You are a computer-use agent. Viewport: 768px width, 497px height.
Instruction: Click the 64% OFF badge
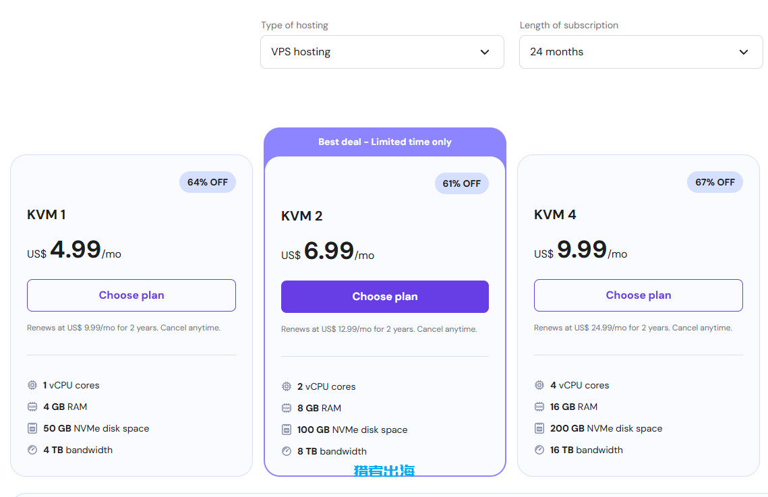208,182
